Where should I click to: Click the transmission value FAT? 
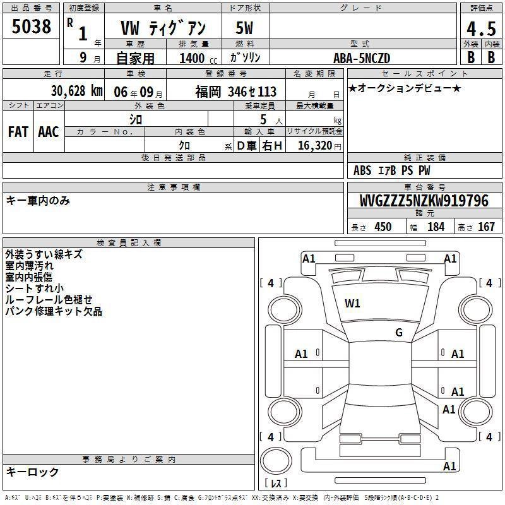point(18,132)
